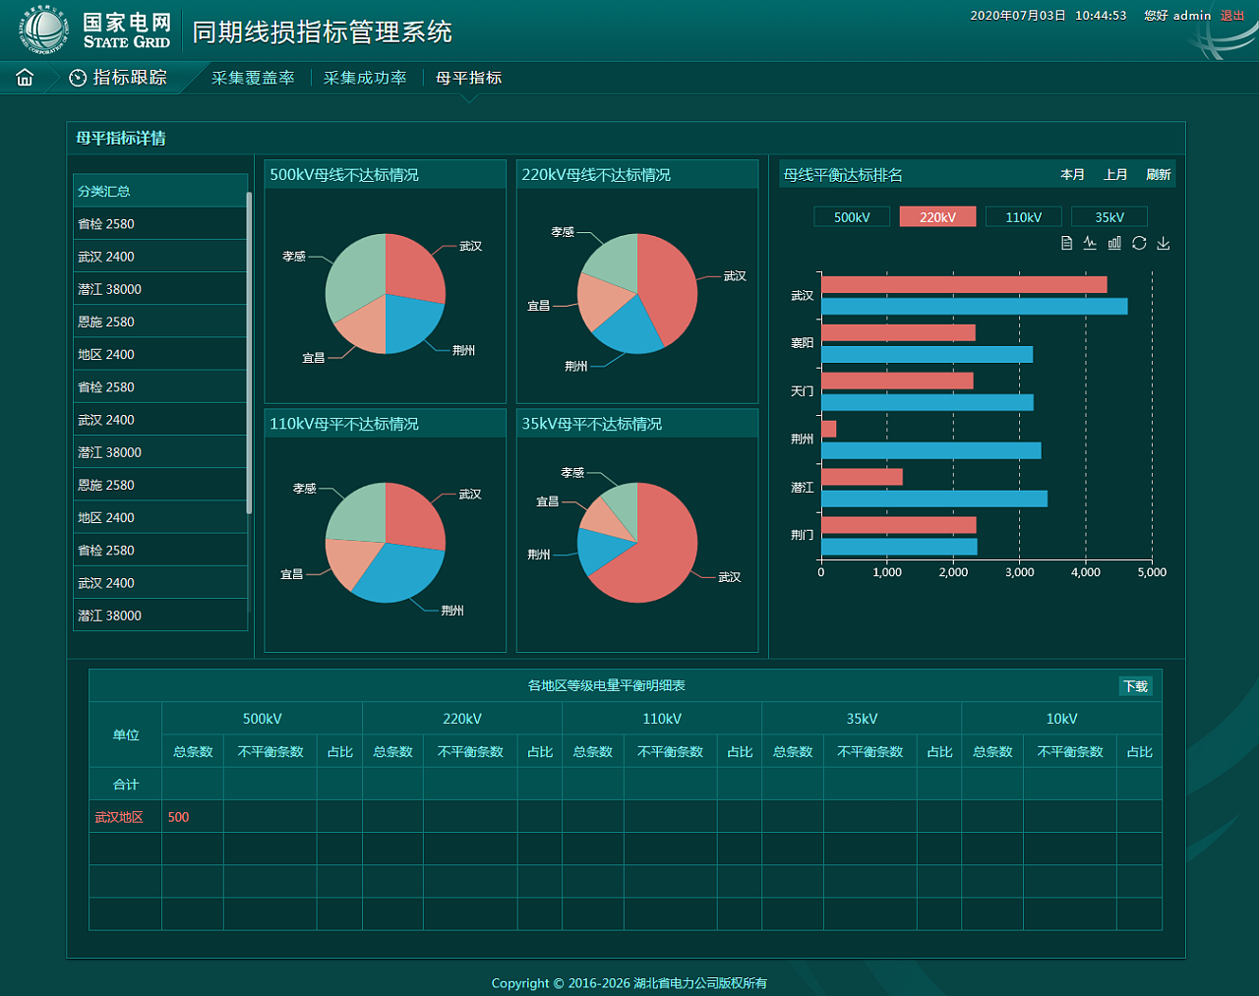Click 荆州 slice in 220kV pie chart
The height and width of the screenshot is (996, 1259).
[x=629, y=328]
